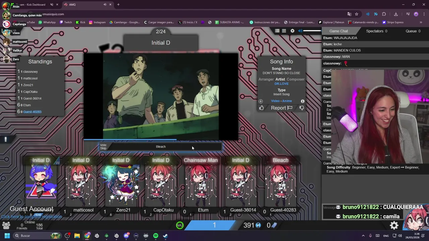429x241 pixels.
Task: Open bottom-right AMQ options gear
Action: 394,225
